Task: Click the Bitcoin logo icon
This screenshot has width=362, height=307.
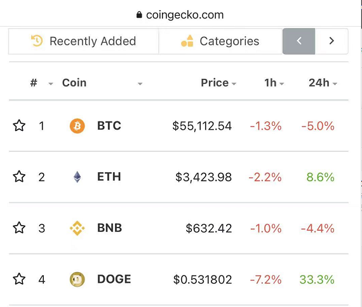Action: (x=77, y=126)
